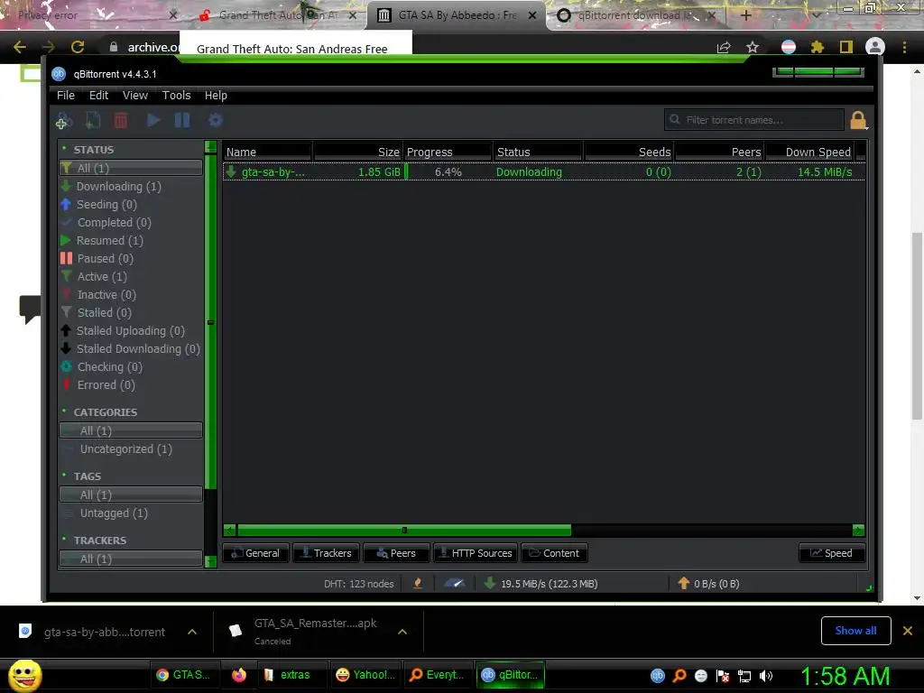Viewport: 924px width, 693px height.
Task: Open the Chrome three-dot menu
Action: (x=904, y=47)
